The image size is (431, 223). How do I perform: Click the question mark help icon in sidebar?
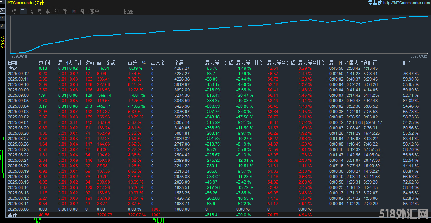2,18
